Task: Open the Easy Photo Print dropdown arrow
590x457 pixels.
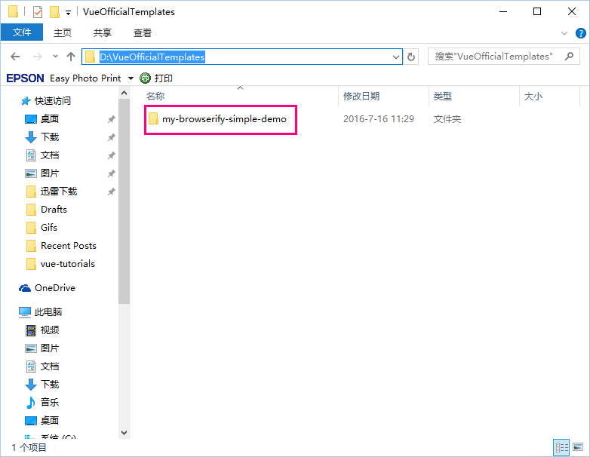Action: pos(131,78)
